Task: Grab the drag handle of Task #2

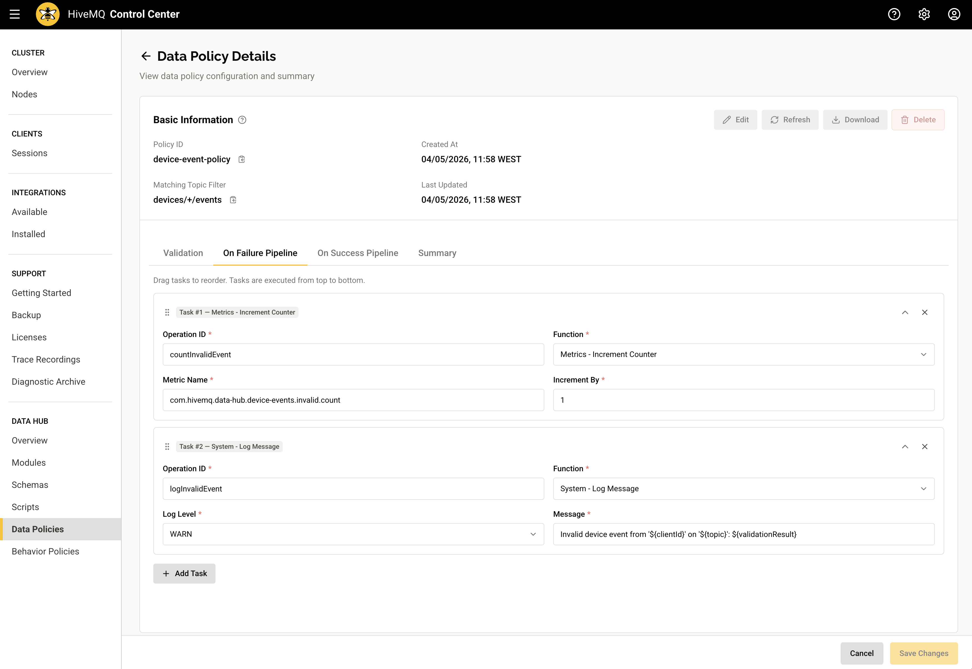Action: 167,447
